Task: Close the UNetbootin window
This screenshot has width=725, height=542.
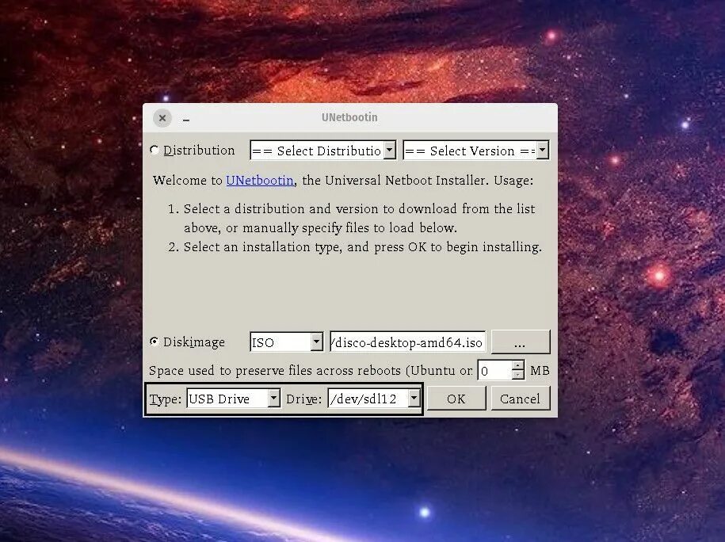Action: [x=162, y=118]
